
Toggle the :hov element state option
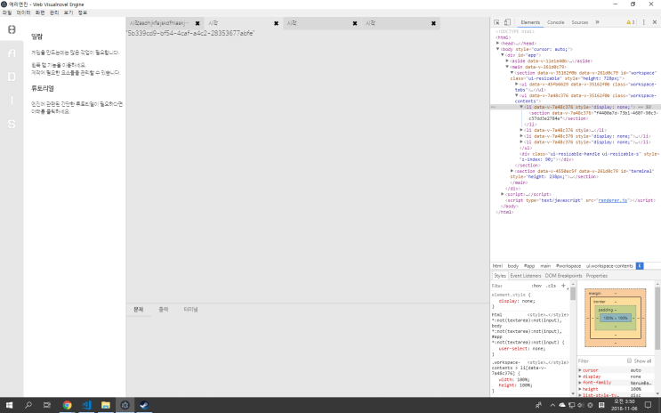point(536,286)
